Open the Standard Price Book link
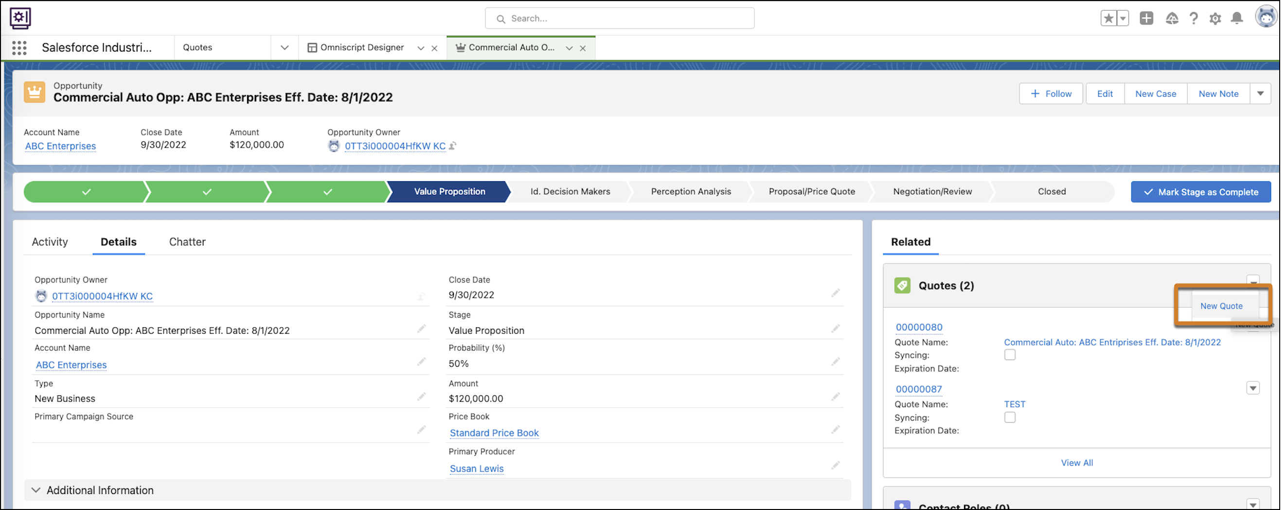The image size is (1287, 510). pos(494,433)
